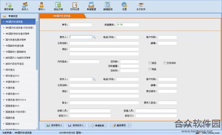Tick the 信函 checkbox
This screenshot has height=135, width=222.
click(x=150, y=63)
